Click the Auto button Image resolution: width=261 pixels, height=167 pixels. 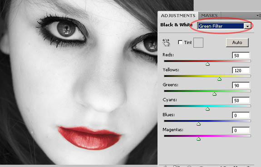(x=237, y=43)
